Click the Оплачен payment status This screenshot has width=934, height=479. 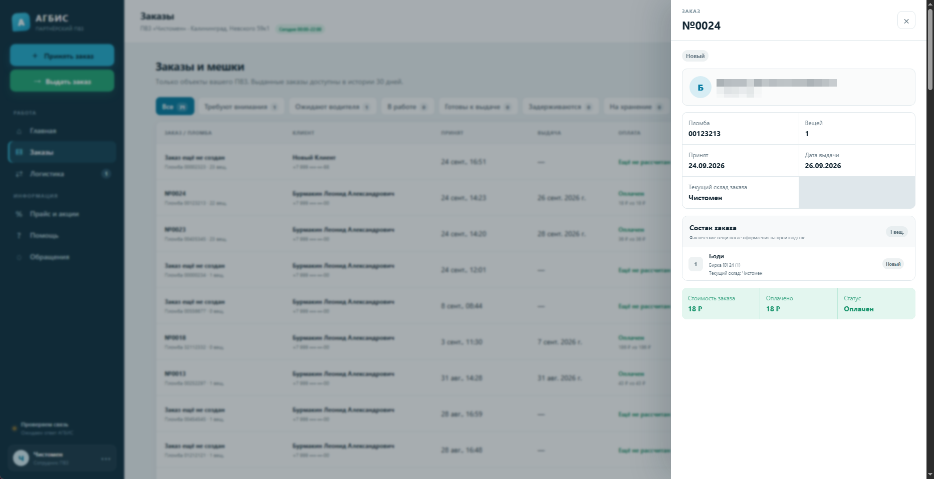point(858,309)
